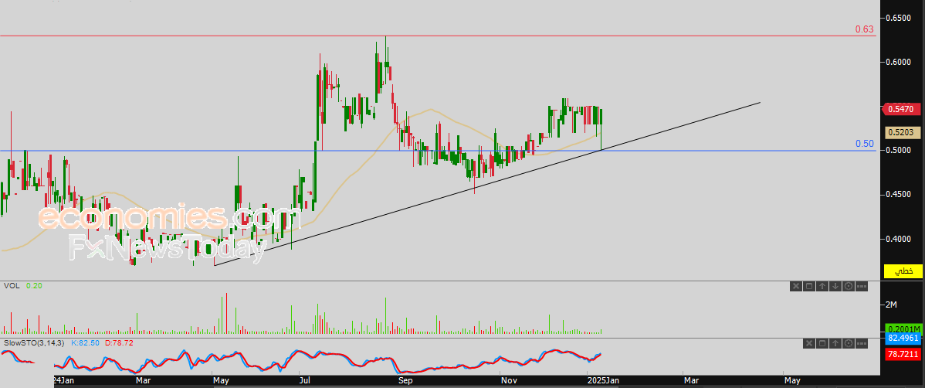This screenshot has width=925, height=388.
Task: Click the 0.6000 price axis label
Action: 900,63
